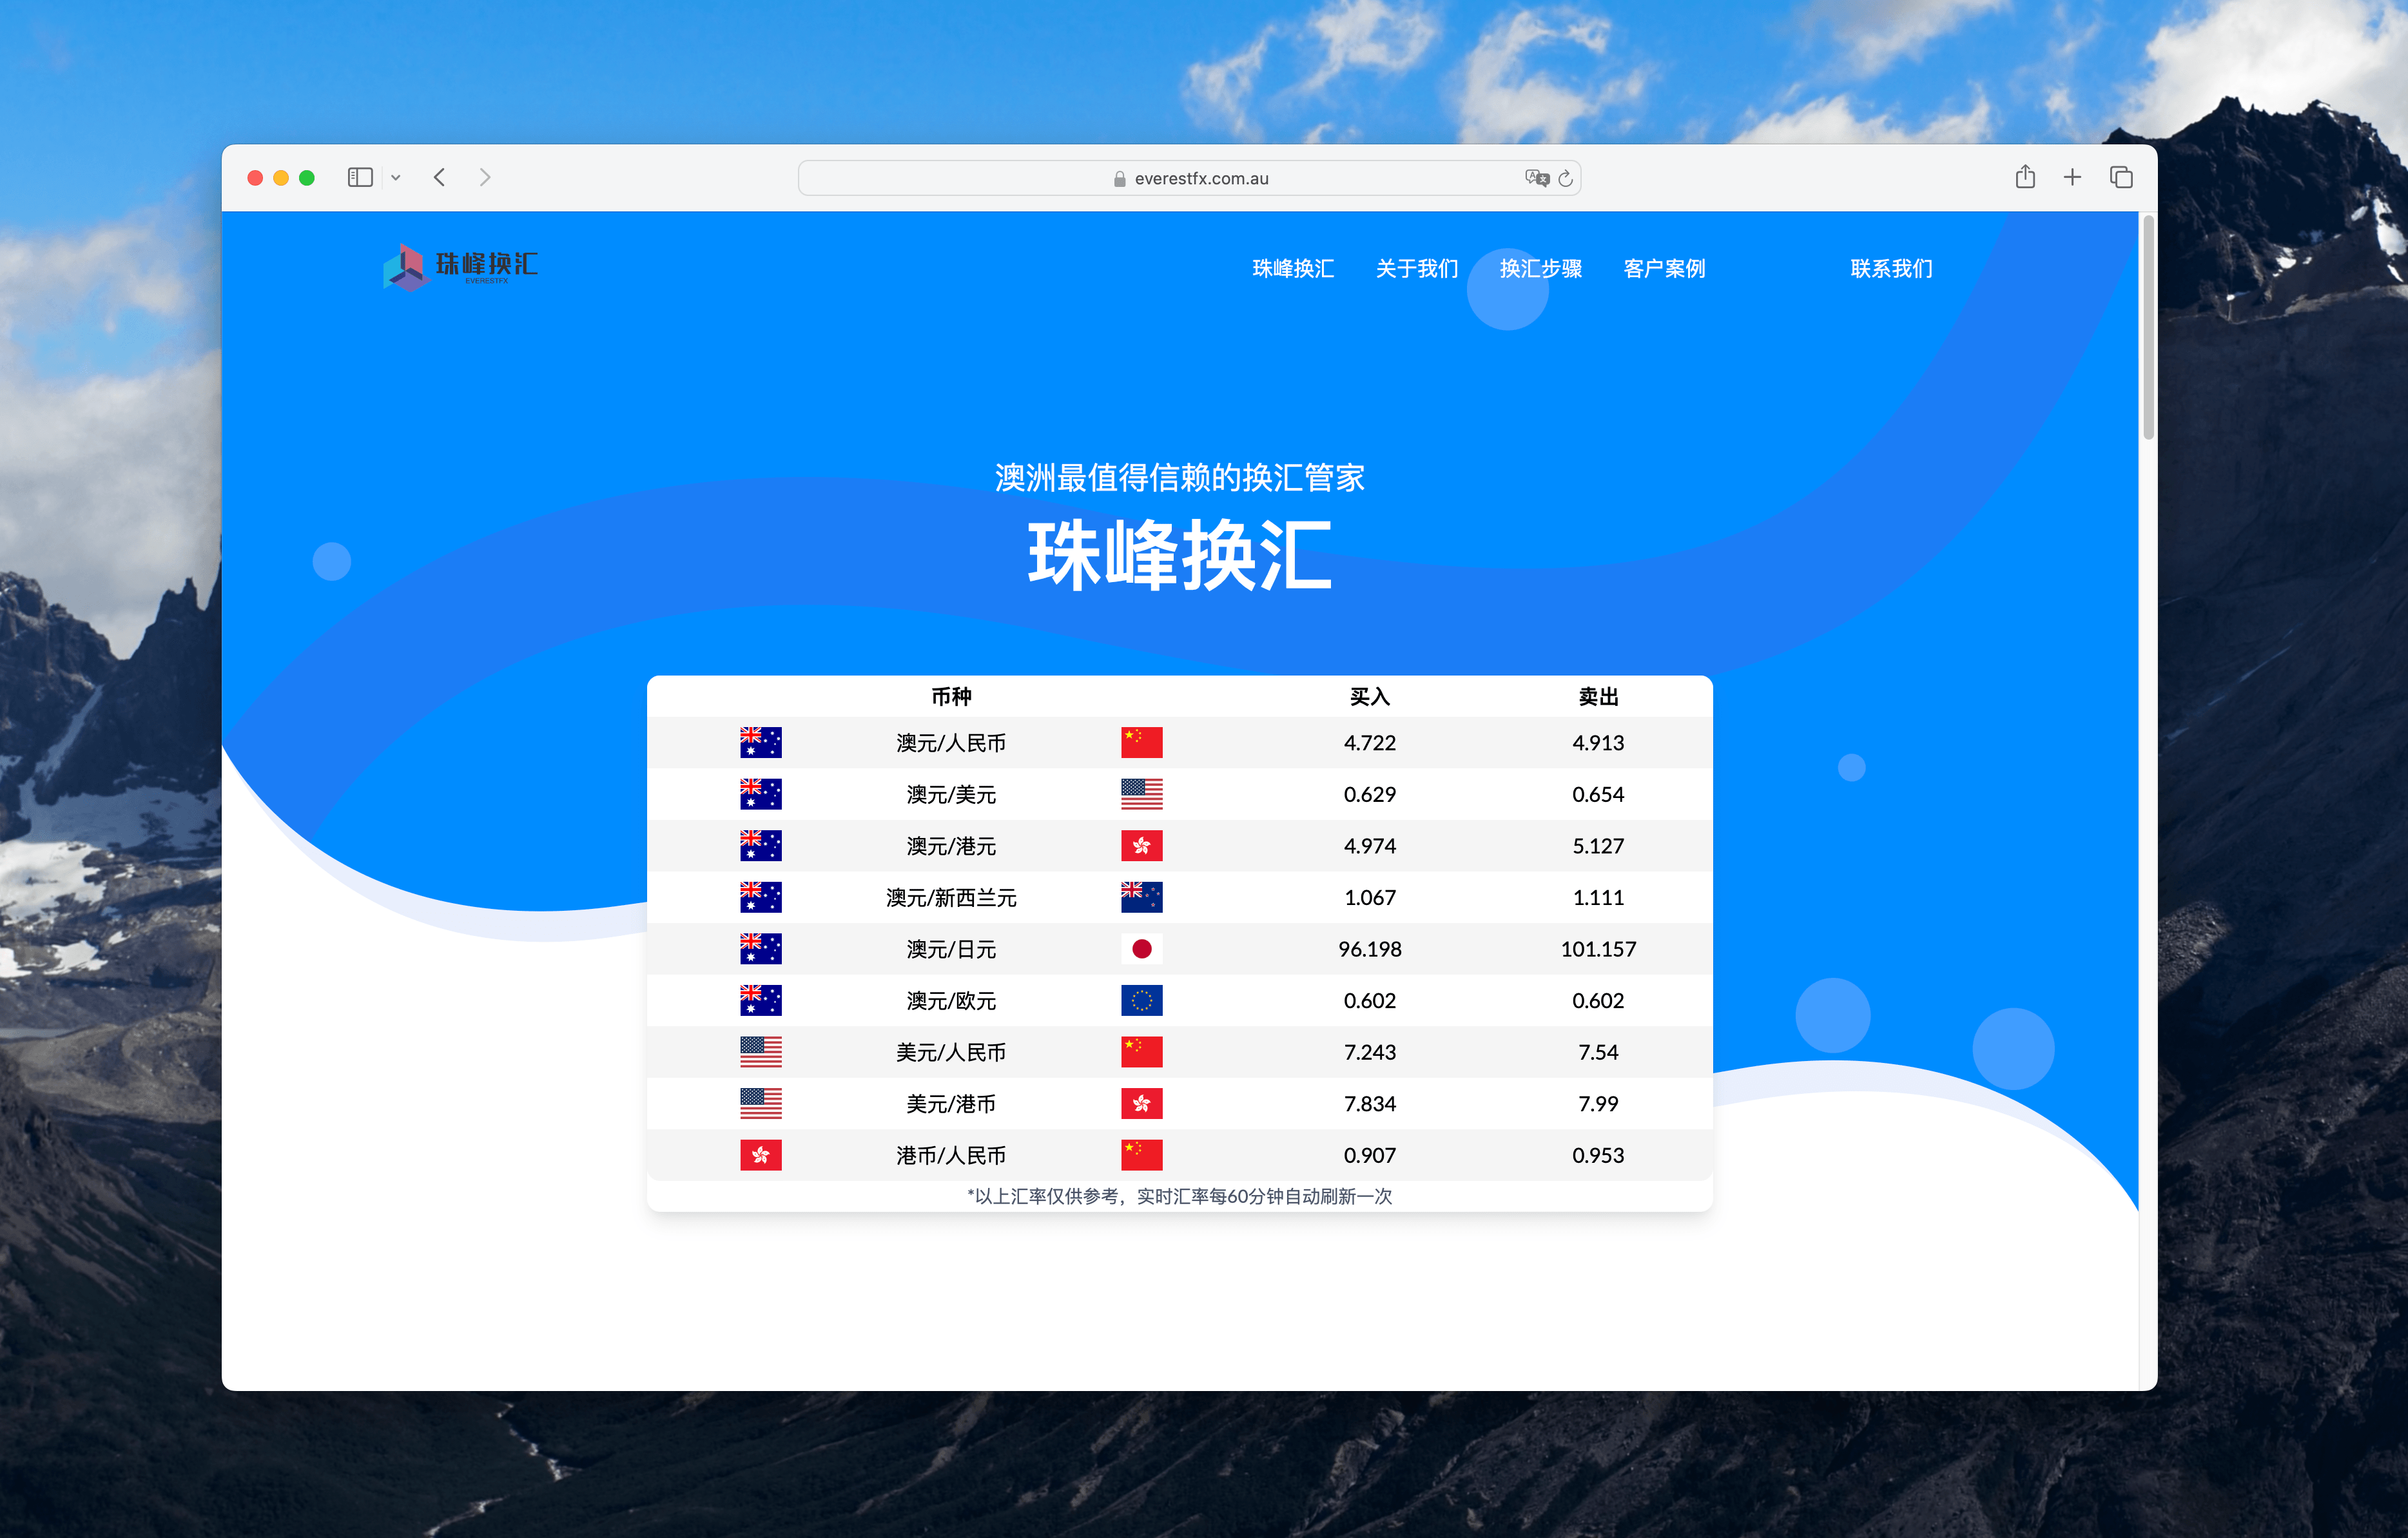This screenshot has height=1538, width=2408.
Task: Click the 买入 column header
Action: point(1369,697)
